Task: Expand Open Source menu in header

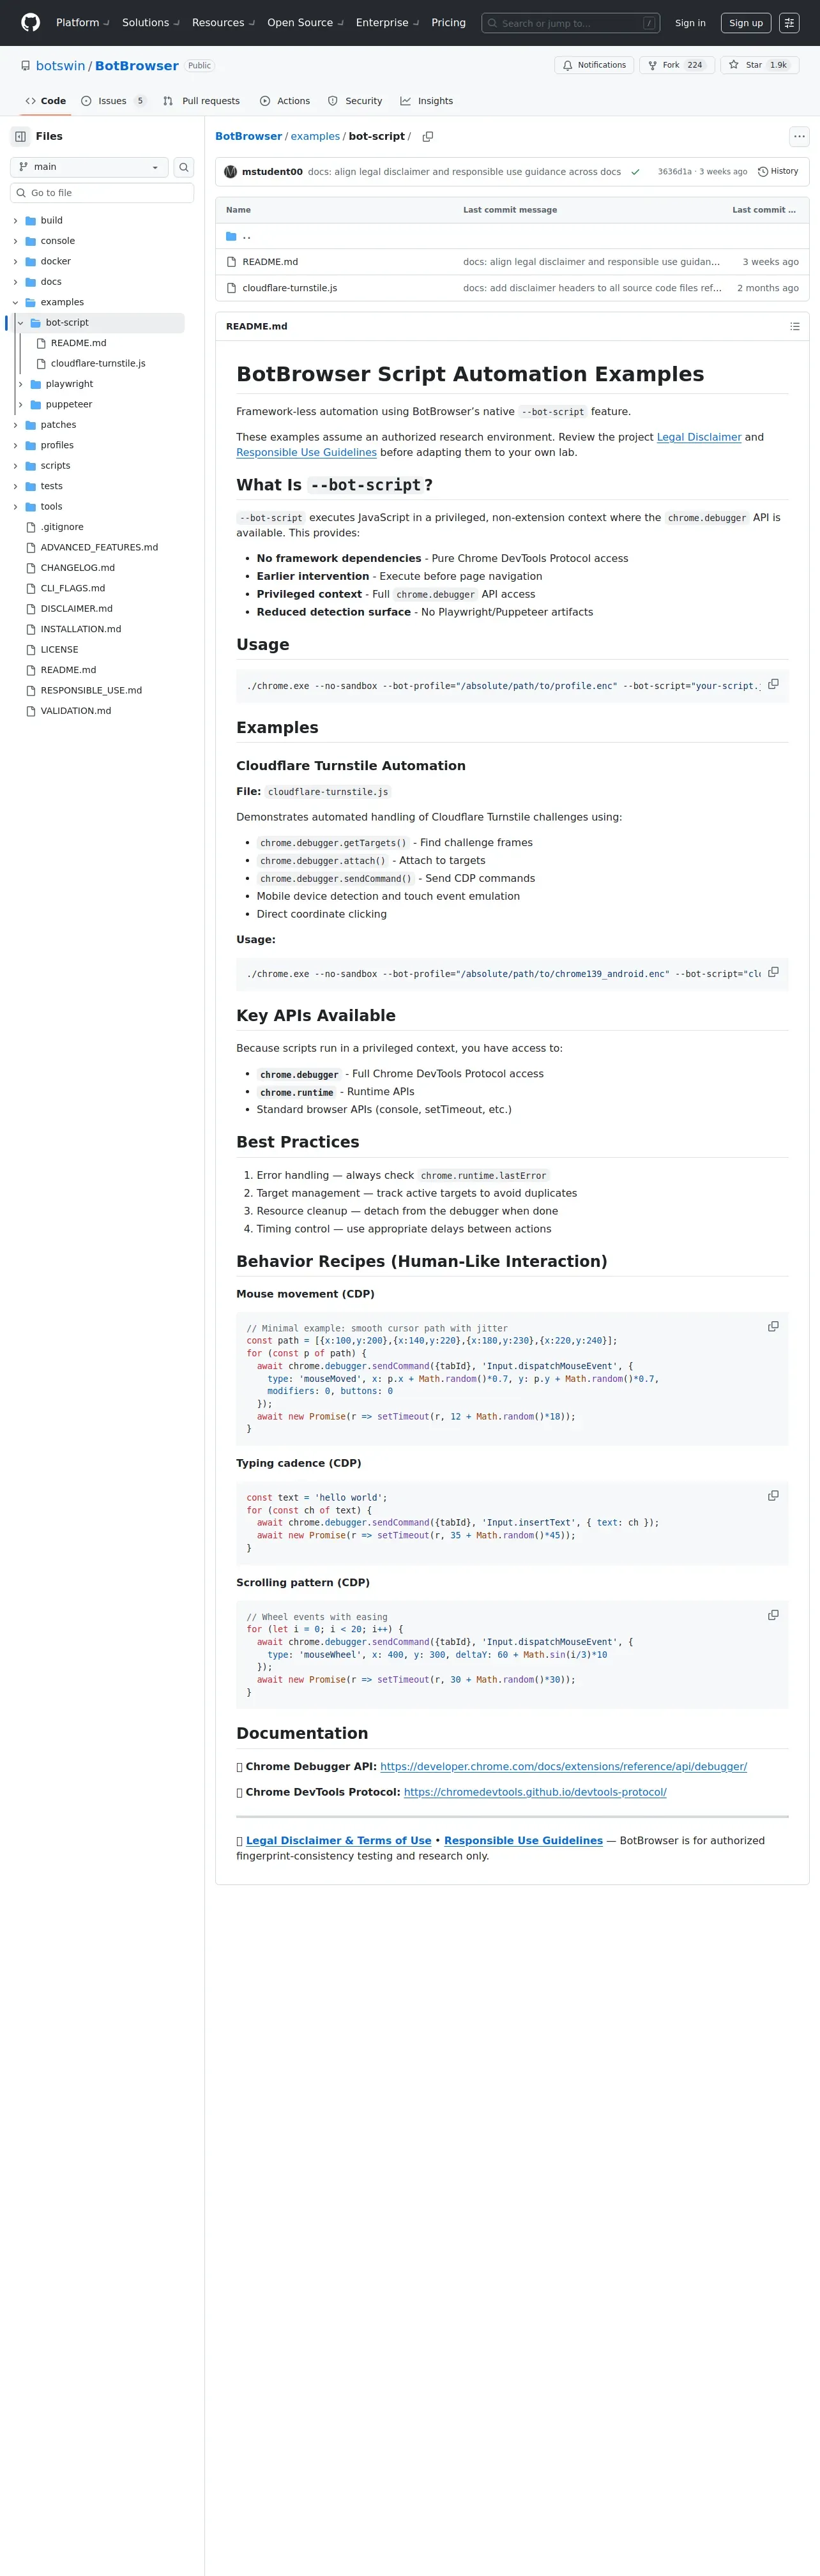Action: pyautogui.click(x=305, y=22)
